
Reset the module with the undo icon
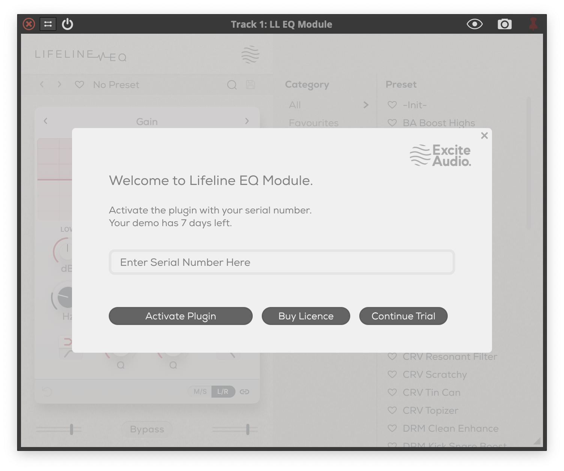coord(47,392)
